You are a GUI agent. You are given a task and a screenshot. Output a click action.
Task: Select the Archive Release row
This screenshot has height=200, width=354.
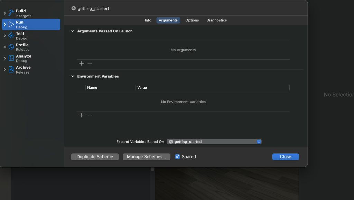point(31,69)
